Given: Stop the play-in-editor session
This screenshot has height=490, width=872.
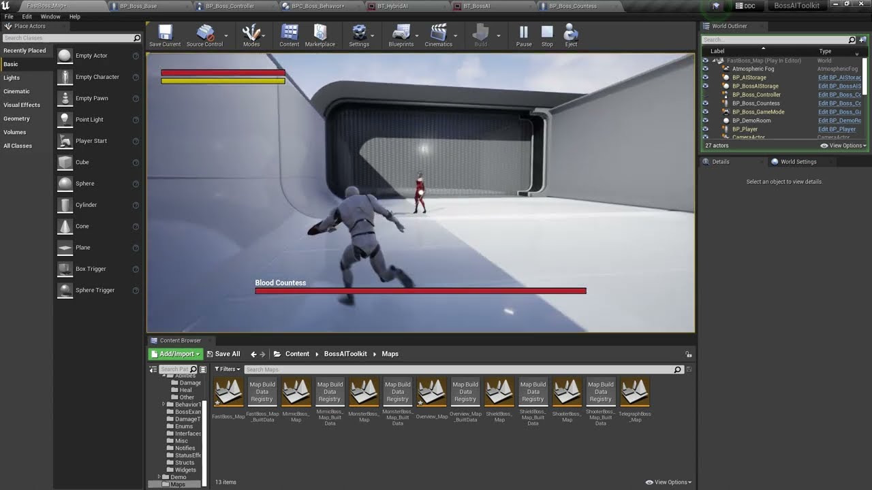Looking at the screenshot, I should pos(547,35).
